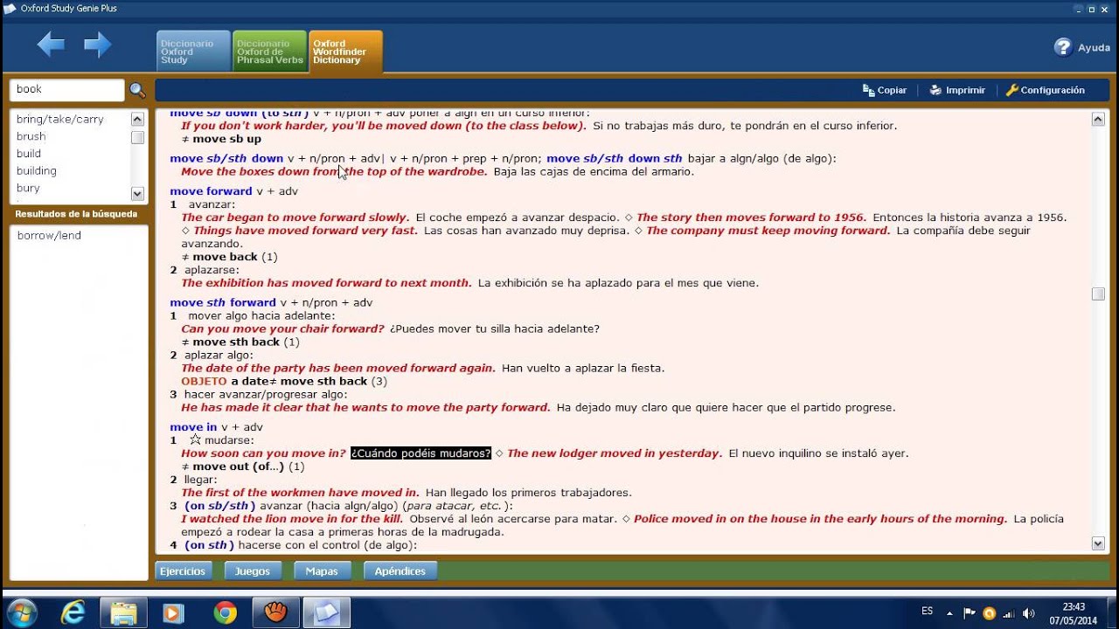Select brush in word list
The width and height of the screenshot is (1119, 629).
31,136
